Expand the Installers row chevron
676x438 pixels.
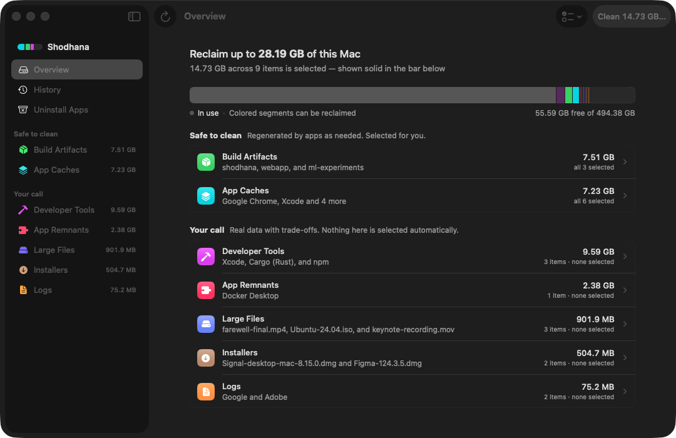(x=625, y=358)
